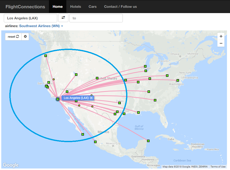
Task: Select the Washington area airport marker
Action: 178,80
